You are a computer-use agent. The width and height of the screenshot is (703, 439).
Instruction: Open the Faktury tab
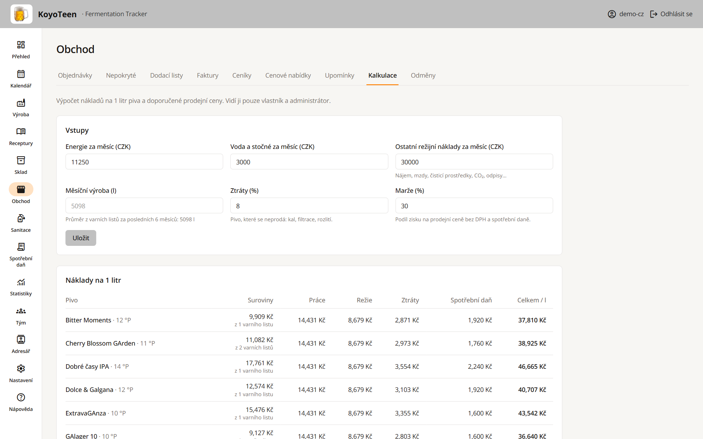[207, 76]
